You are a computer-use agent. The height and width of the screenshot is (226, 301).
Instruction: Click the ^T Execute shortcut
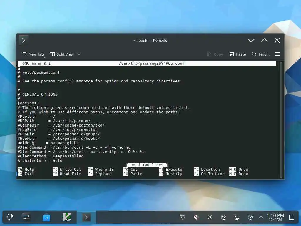[170, 169]
